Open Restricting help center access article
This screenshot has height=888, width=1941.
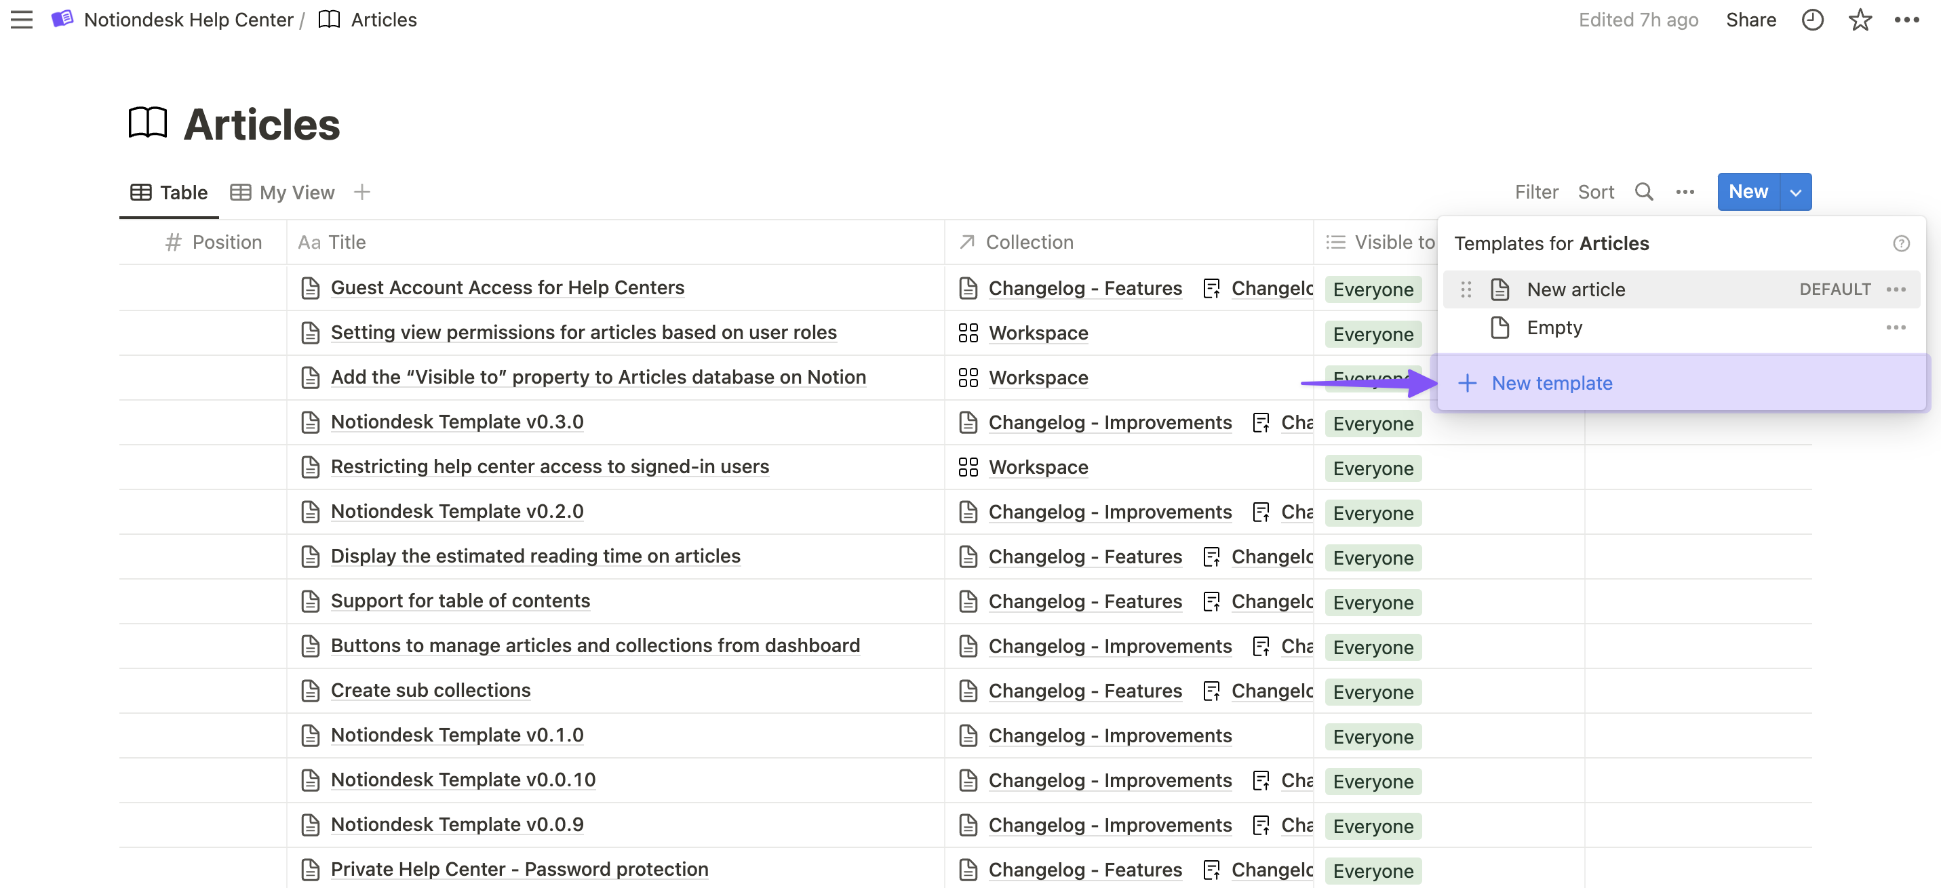549,466
